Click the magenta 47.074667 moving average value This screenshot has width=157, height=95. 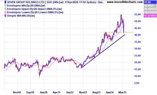(x=150, y=16)
